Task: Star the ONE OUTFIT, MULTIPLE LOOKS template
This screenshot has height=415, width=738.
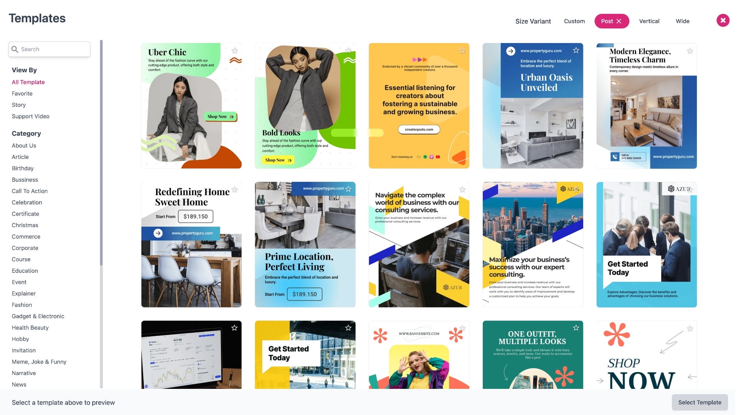Action: tap(576, 328)
